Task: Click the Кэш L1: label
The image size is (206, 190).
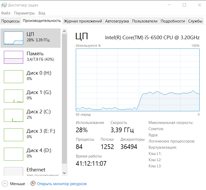Action: click(155, 154)
